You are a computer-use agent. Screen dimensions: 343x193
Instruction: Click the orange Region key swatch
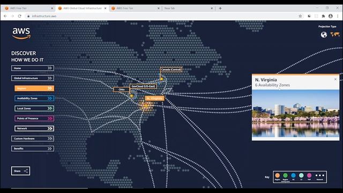point(278,175)
